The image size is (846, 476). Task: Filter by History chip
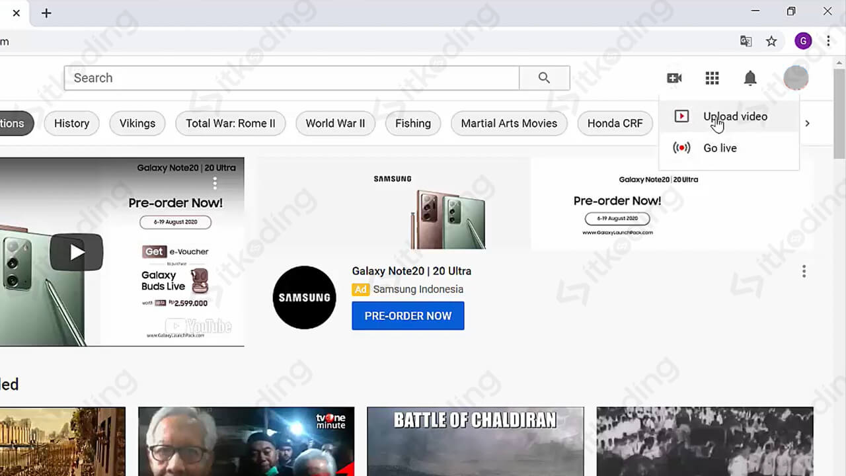(x=71, y=123)
